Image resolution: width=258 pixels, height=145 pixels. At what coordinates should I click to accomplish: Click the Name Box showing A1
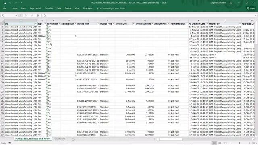(x=8, y=15)
